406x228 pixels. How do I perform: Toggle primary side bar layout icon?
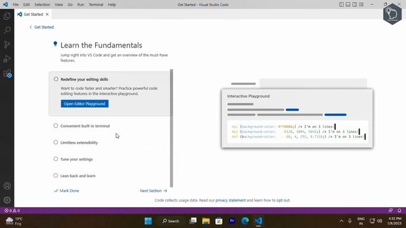tap(341, 4)
